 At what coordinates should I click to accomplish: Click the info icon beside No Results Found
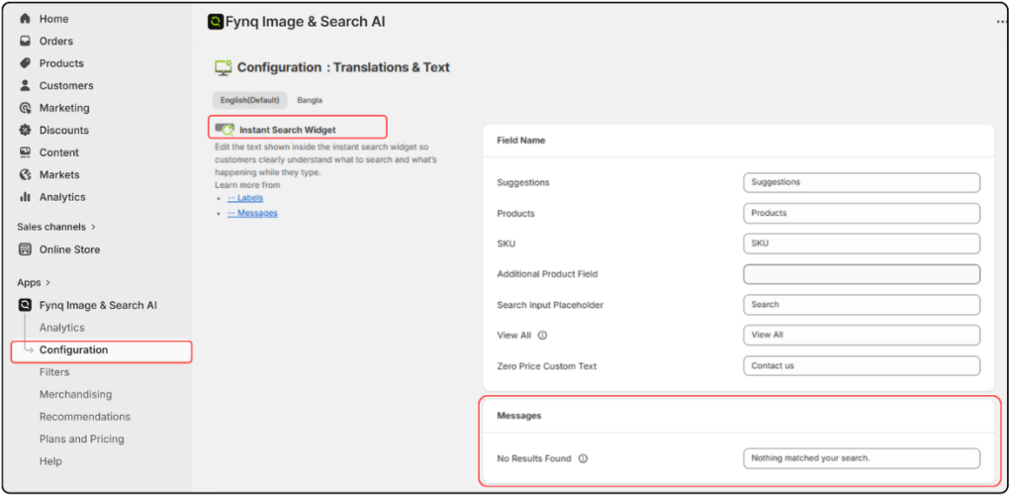(583, 458)
